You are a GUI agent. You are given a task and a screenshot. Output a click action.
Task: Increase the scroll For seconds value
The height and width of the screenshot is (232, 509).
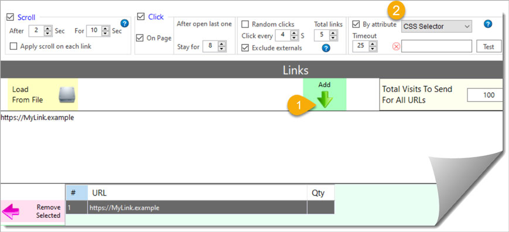click(106, 29)
